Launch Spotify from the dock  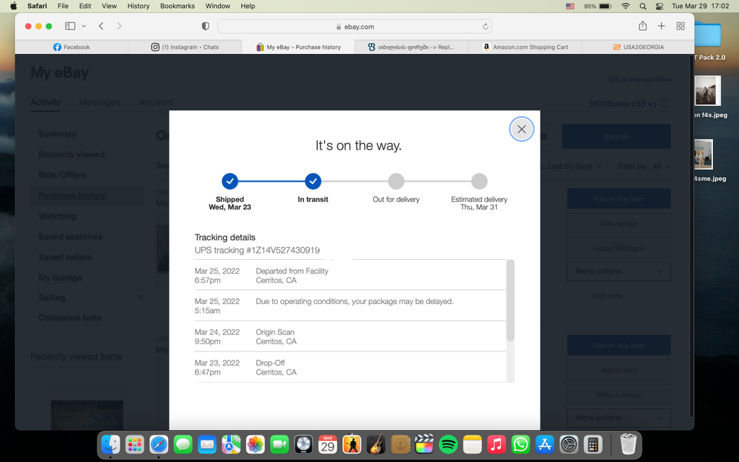(448, 445)
